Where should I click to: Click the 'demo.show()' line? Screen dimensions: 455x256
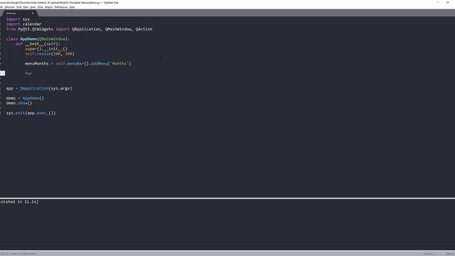[x=19, y=103]
